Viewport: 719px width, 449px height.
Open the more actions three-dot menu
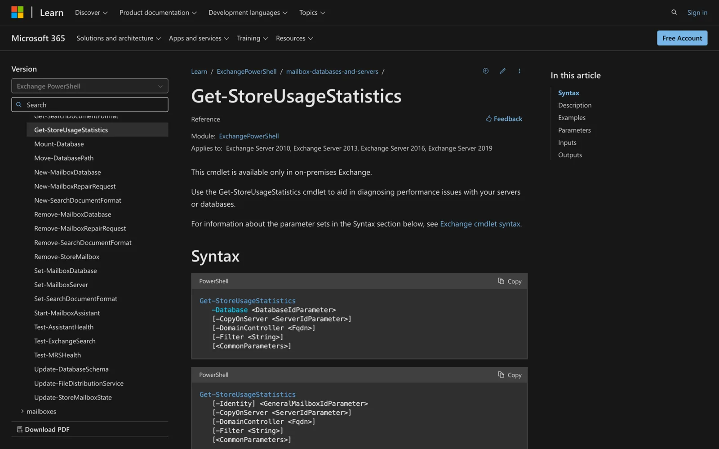[x=519, y=71]
